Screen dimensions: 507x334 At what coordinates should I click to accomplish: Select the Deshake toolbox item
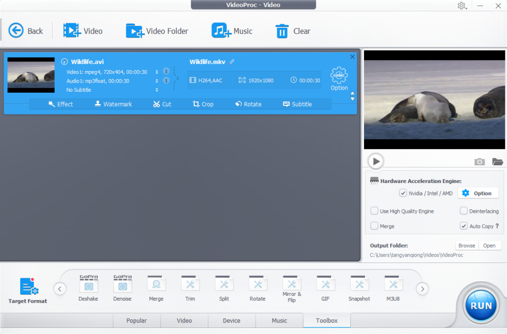(89, 288)
